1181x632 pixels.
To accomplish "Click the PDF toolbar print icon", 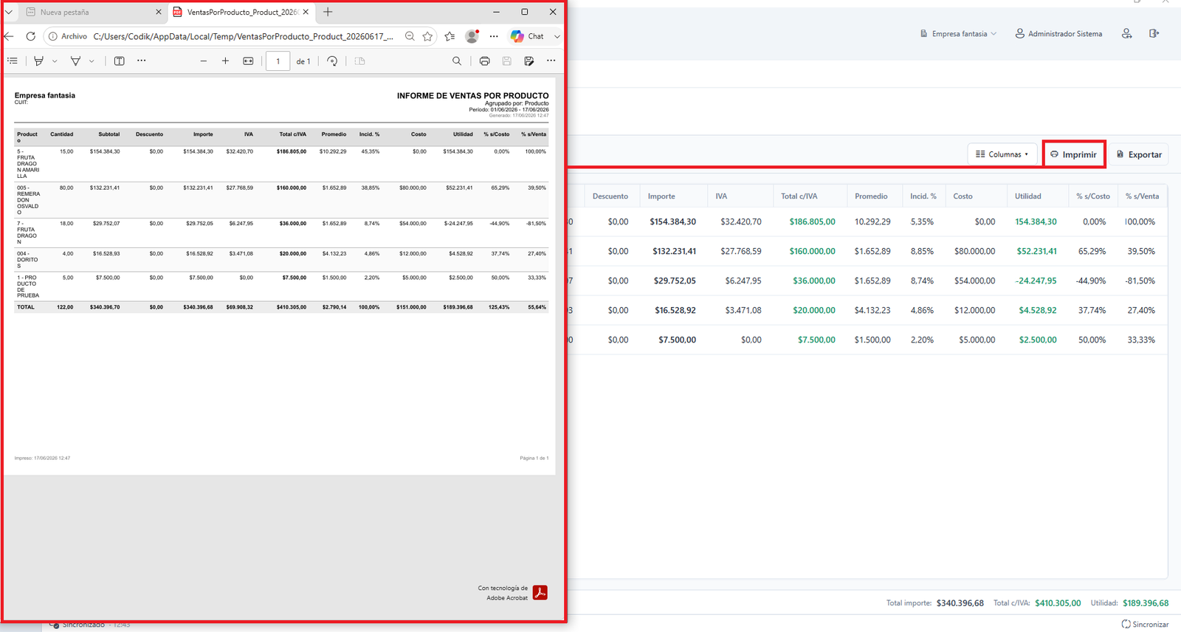I will [484, 61].
